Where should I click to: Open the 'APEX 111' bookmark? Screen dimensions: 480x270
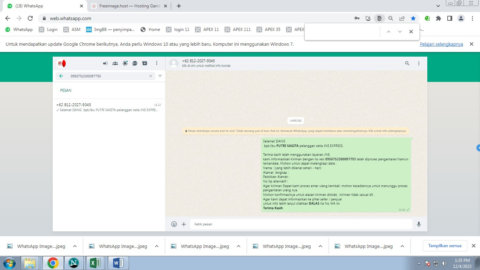[238, 30]
